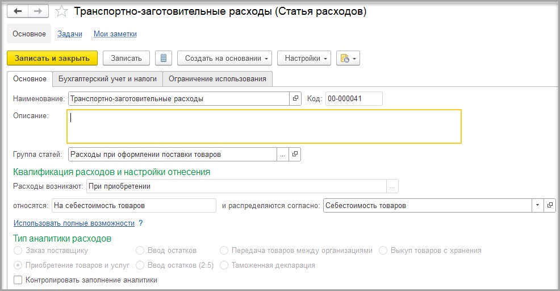Screen dimensions: 560x291
Task: Open the dropdown arrow of распределяются согласно field
Action: [537, 206]
